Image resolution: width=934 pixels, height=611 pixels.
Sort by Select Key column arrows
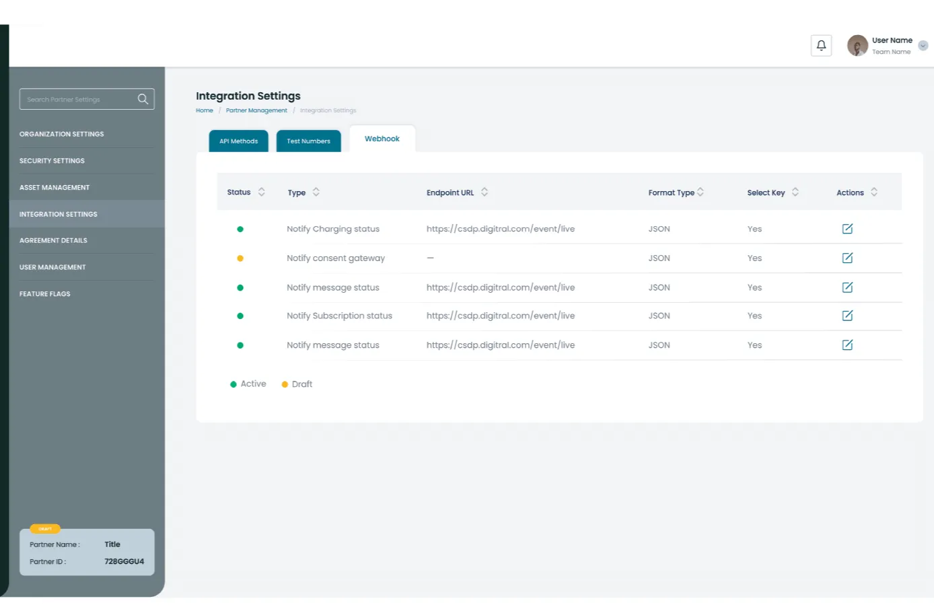(795, 192)
